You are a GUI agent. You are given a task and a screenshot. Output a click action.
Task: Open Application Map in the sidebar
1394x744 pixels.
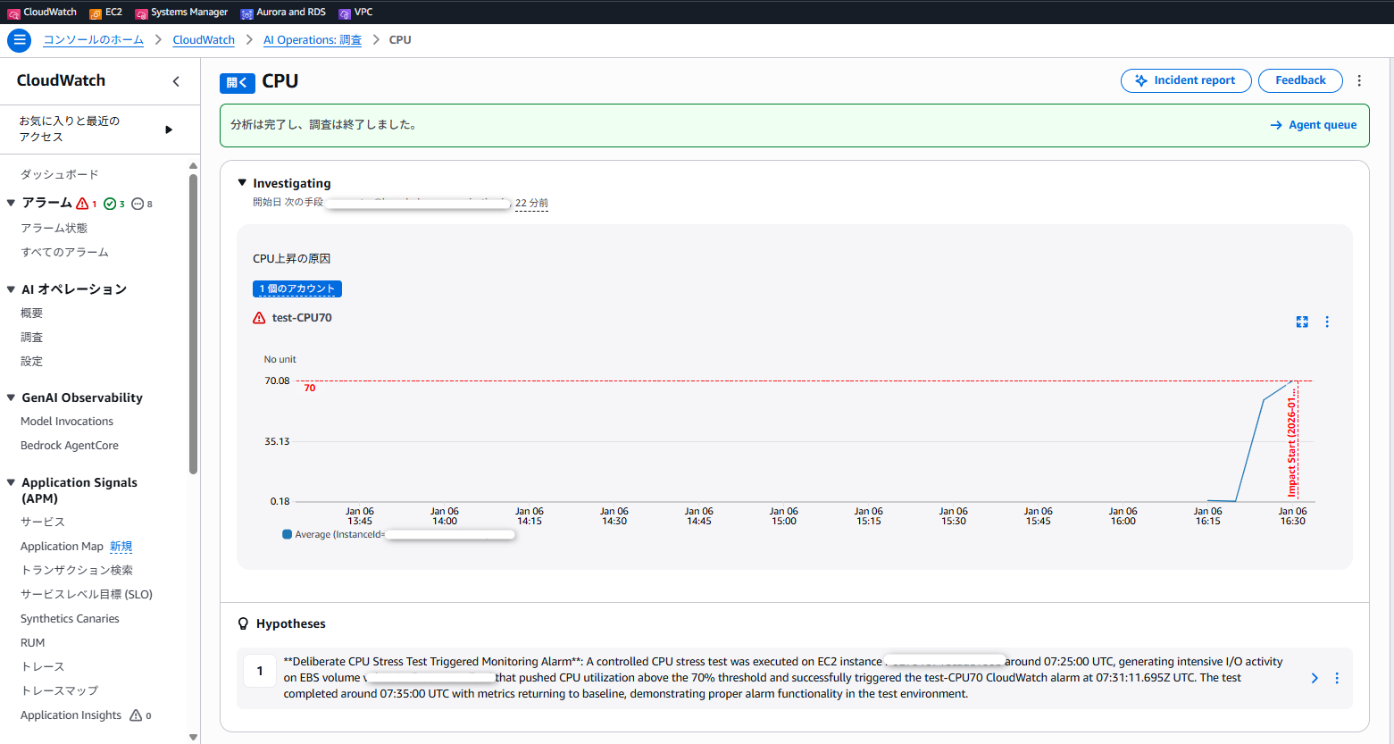pos(62,547)
